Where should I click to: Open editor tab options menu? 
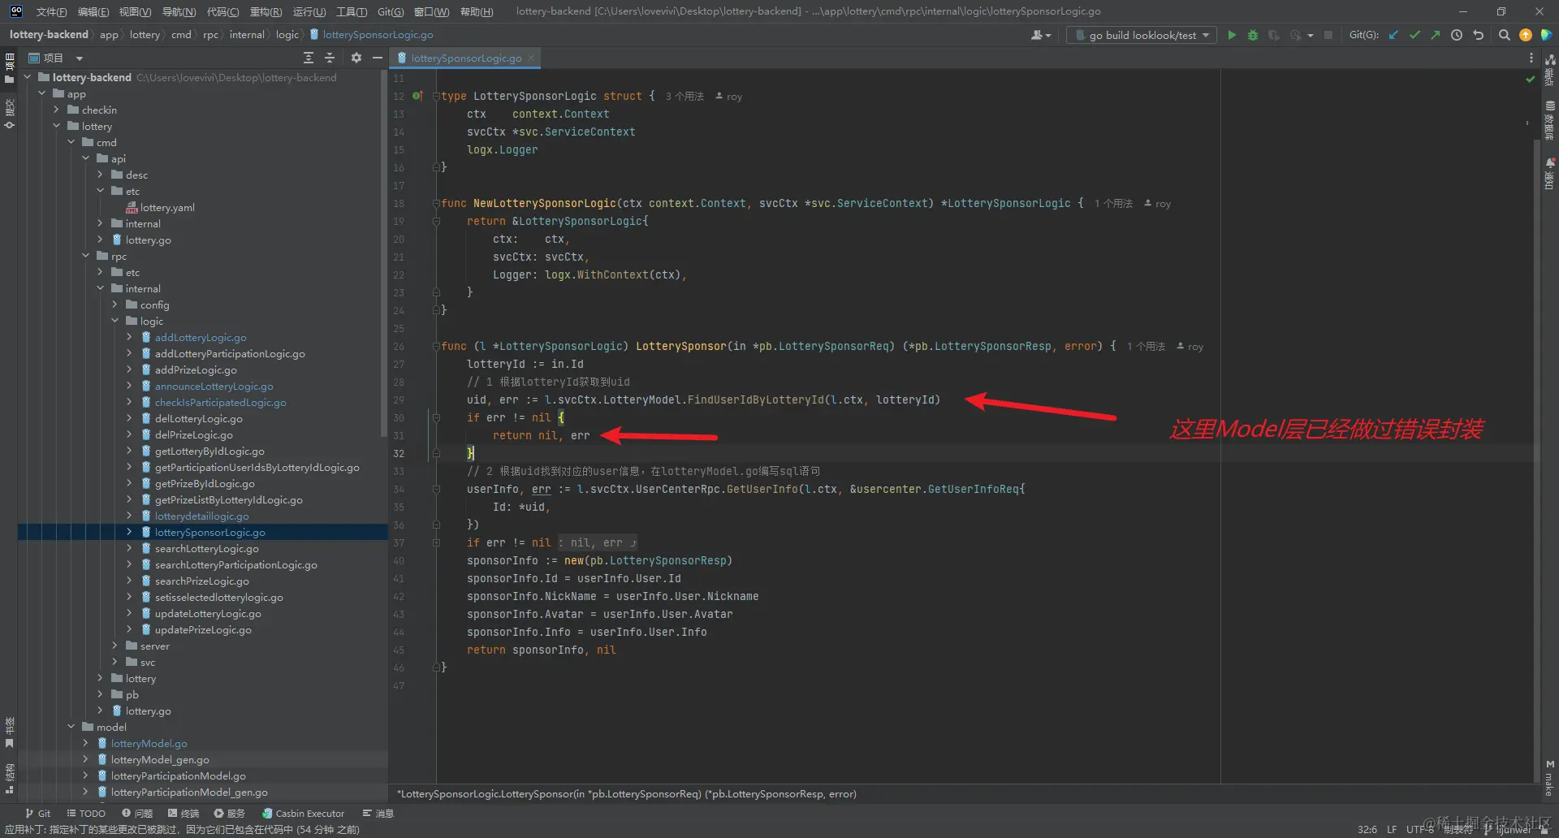point(1531,58)
